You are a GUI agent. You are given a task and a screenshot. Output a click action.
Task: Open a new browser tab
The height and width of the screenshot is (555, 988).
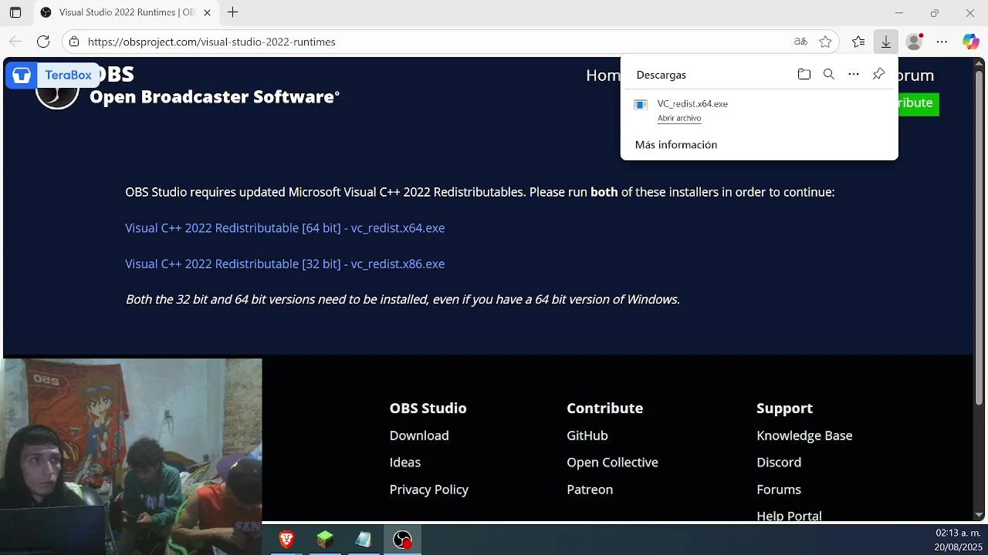232,12
